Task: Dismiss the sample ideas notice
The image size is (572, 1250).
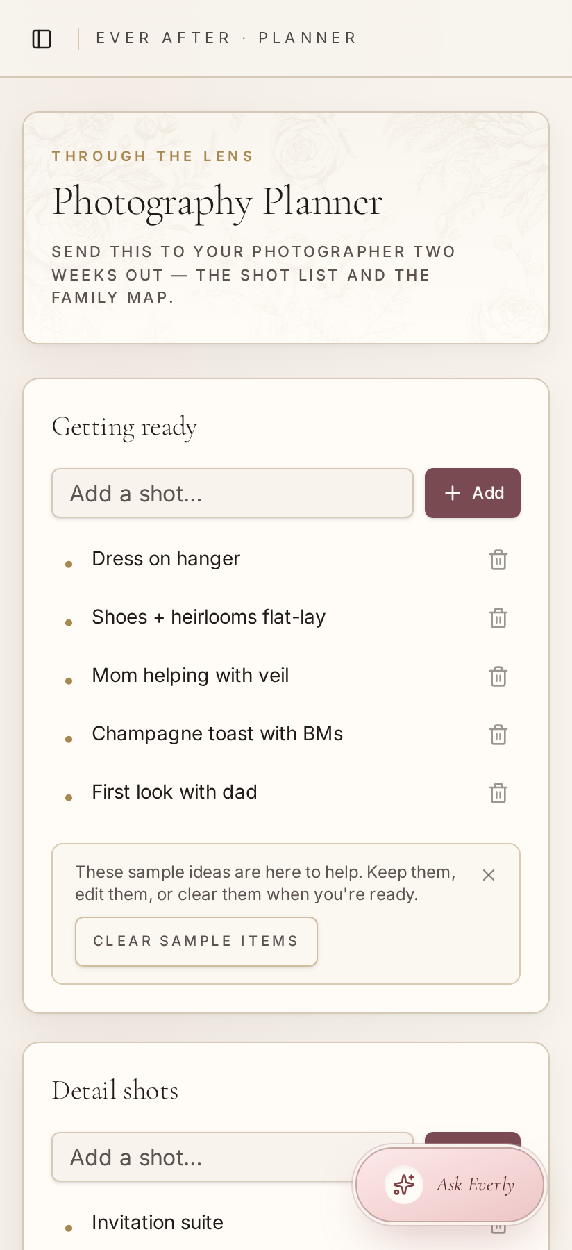Action: click(489, 875)
